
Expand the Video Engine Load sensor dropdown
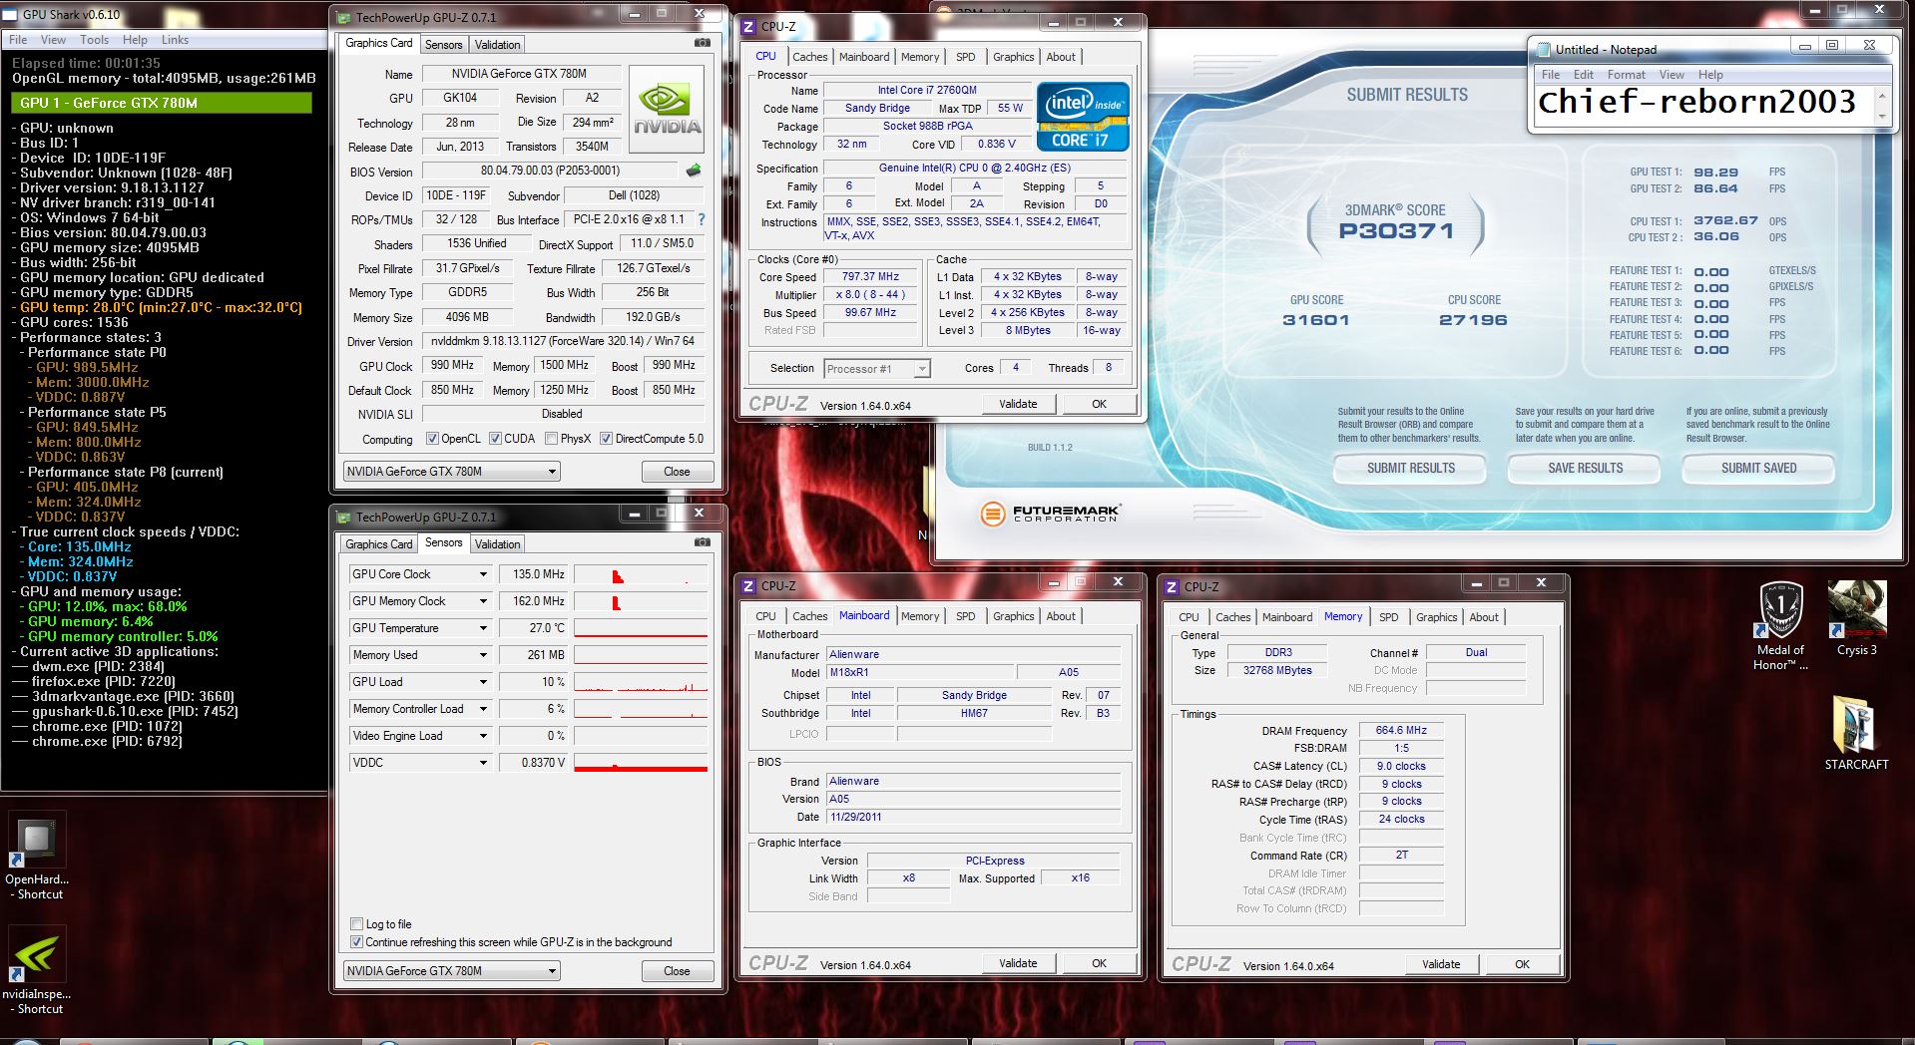click(483, 736)
